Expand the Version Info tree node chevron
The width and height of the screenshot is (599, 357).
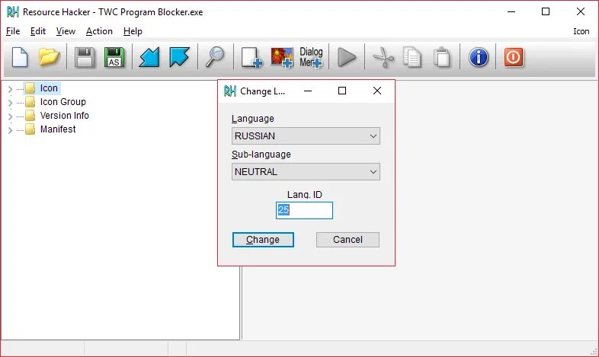[x=11, y=116]
